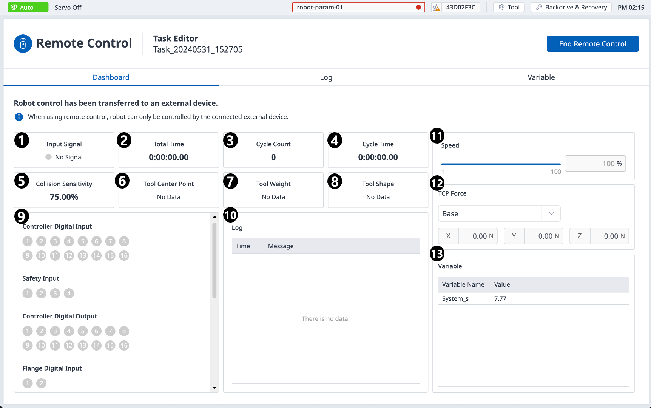Open the Tool menu in top bar
651x408 pixels.
pos(509,7)
